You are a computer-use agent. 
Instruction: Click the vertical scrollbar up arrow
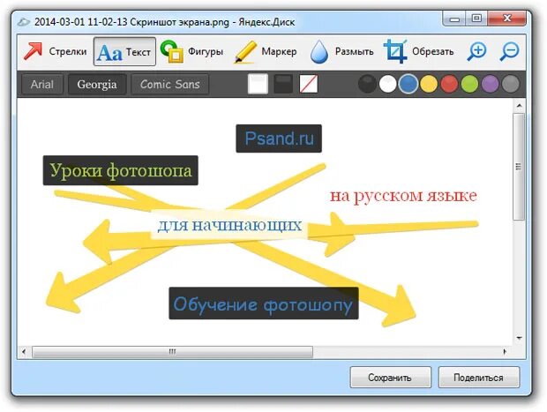[519, 106]
